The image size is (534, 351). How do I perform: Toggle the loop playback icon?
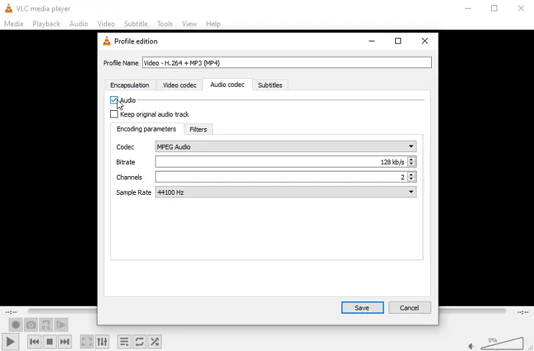pyautogui.click(x=140, y=342)
